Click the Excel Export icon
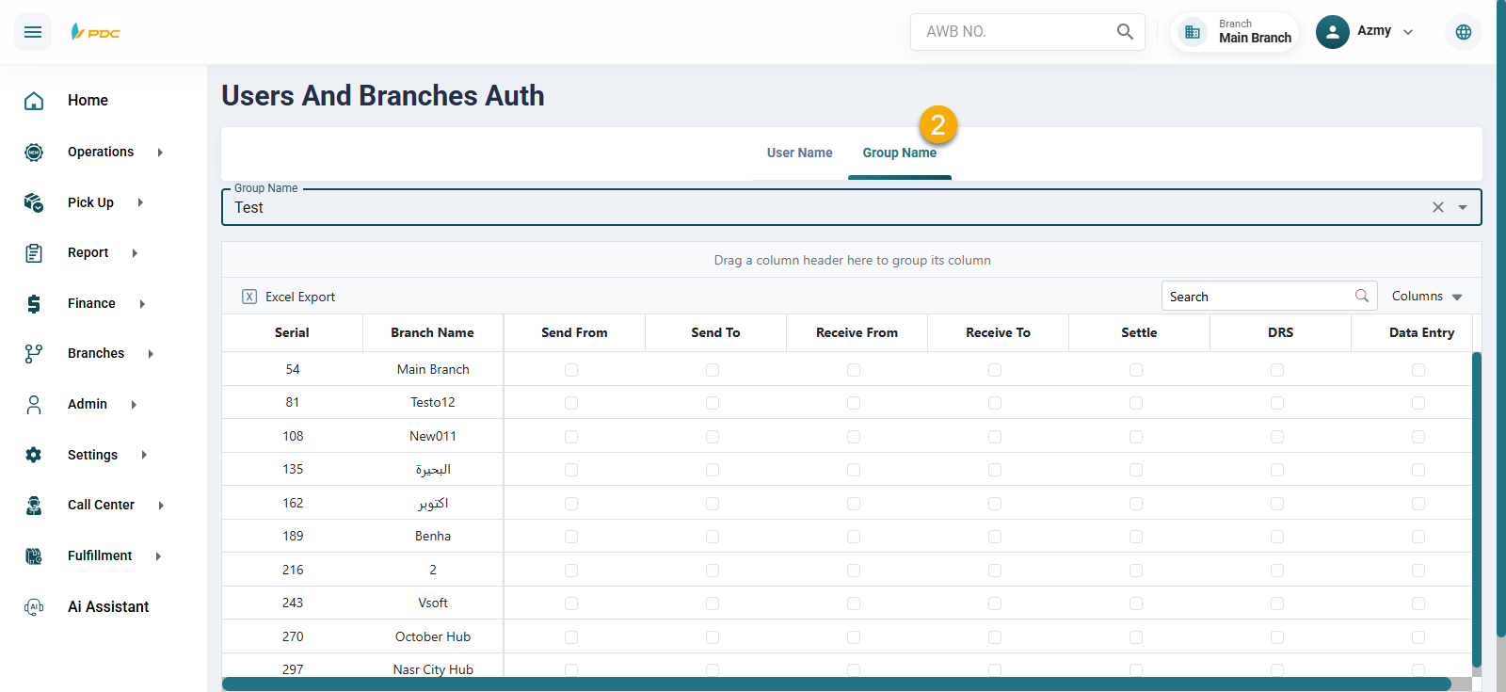 [x=249, y=297]
